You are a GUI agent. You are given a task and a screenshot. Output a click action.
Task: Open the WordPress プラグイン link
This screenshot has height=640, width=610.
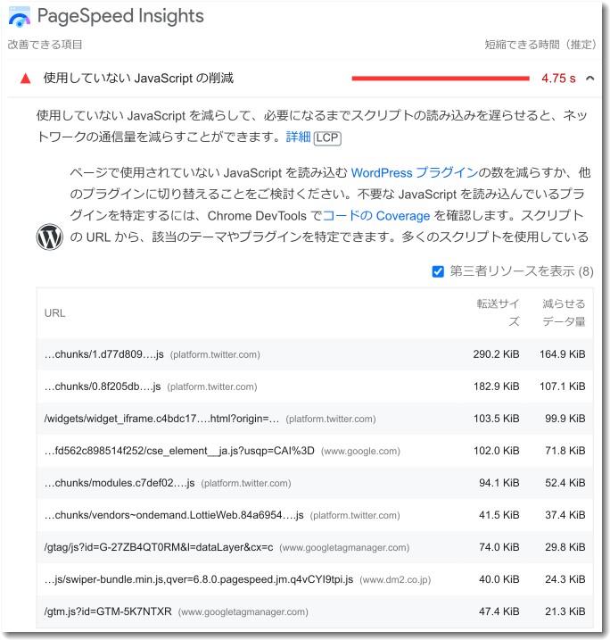(415, 172)
